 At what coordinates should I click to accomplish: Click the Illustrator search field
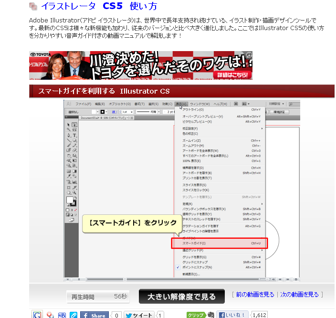[294, 104]
